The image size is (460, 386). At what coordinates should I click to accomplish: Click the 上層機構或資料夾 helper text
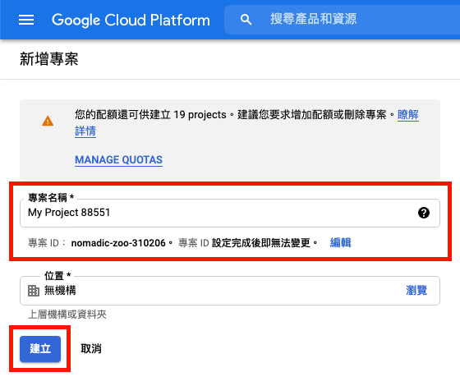[x=67, y=315]
